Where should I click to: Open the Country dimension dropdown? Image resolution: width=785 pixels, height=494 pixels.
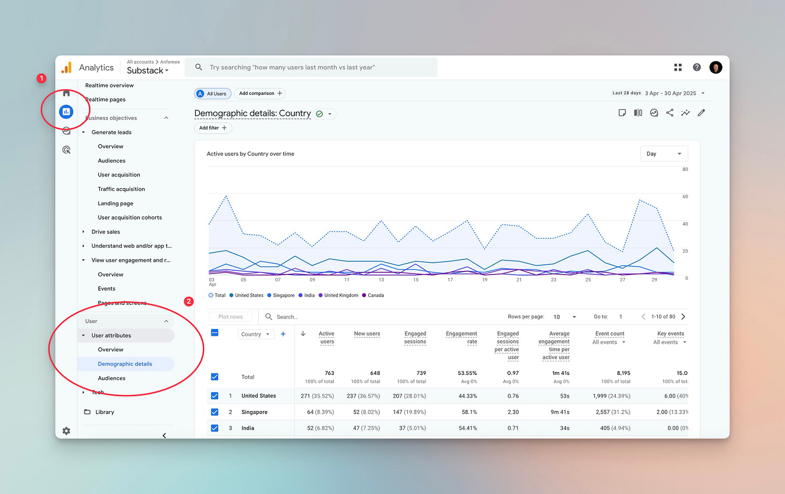click(x=256, y=334)
